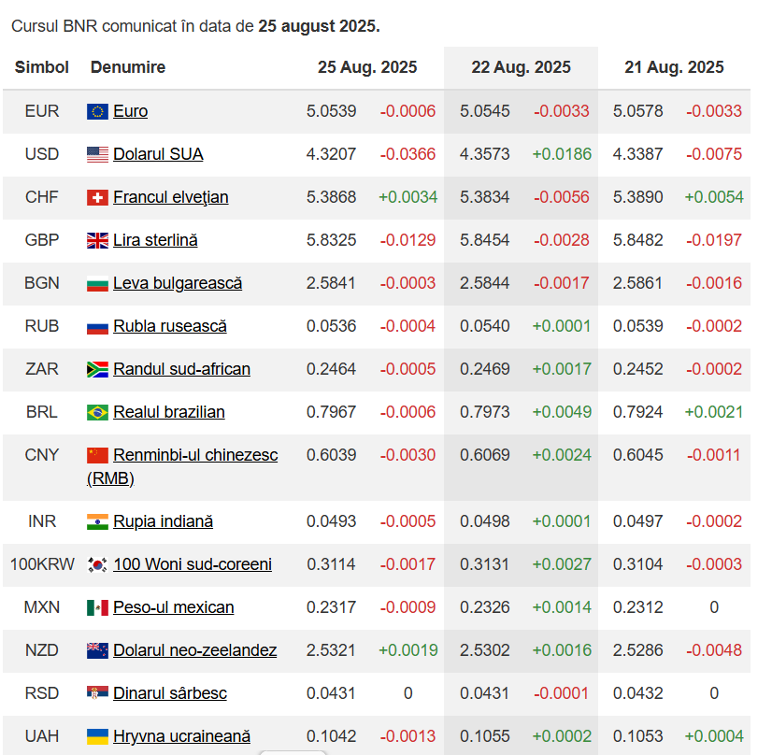
Task: Click the Chinese flag icon
Action: 97,455
